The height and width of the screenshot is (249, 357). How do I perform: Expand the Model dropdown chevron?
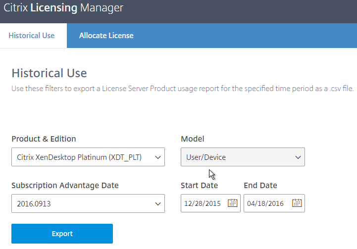pyautogui.click(x=298, y=157)
